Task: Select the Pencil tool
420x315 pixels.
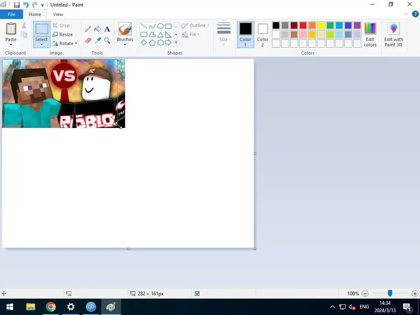Action: coord(88,29)
